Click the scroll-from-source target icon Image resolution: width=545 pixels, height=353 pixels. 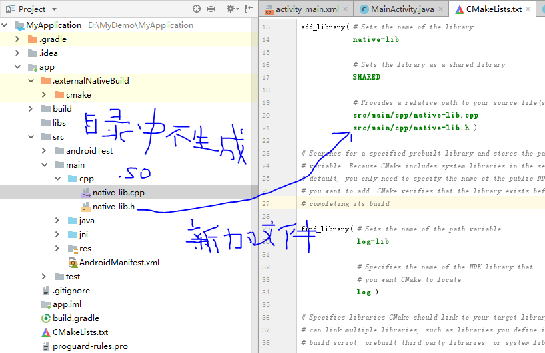(197, 9)
